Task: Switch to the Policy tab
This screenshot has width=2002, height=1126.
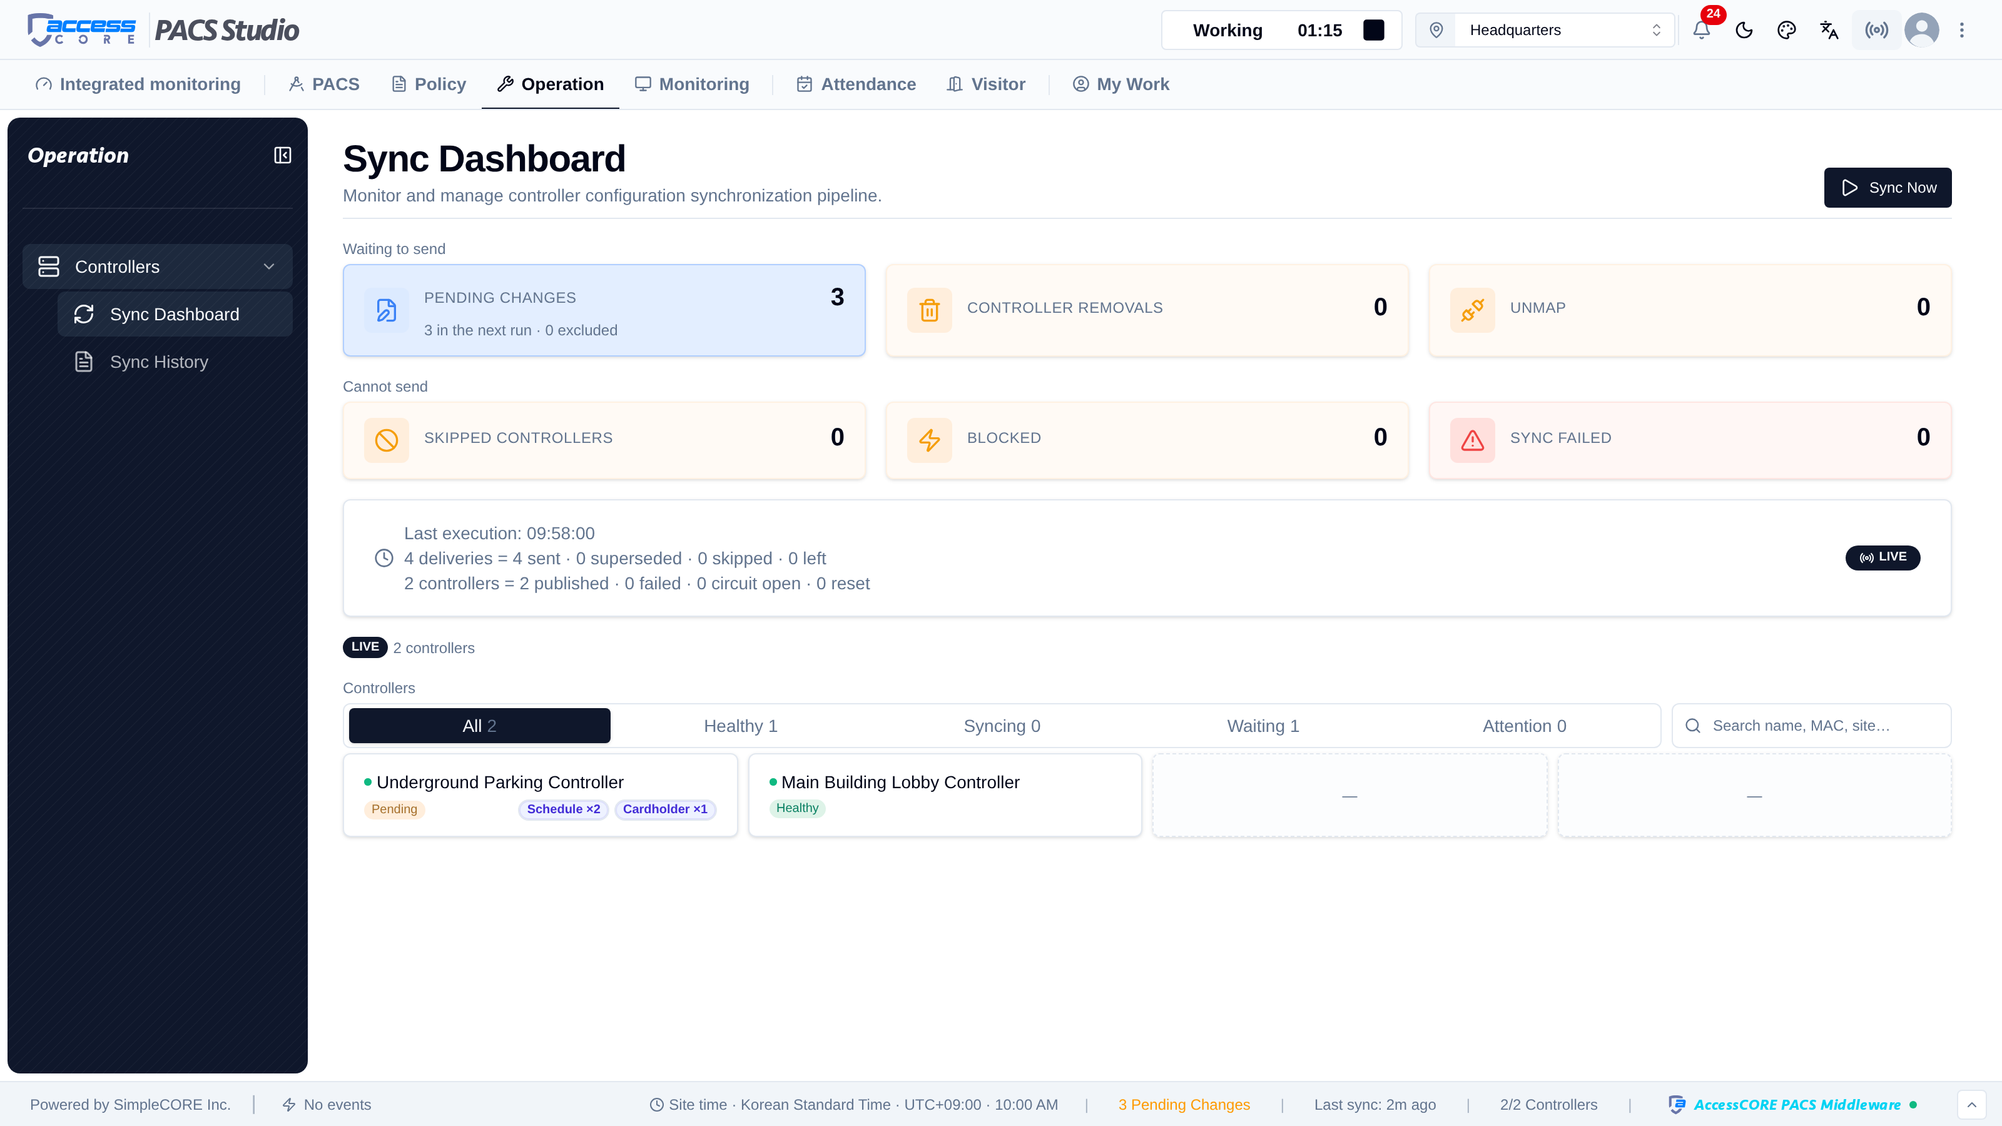Action: click(429, 84)
